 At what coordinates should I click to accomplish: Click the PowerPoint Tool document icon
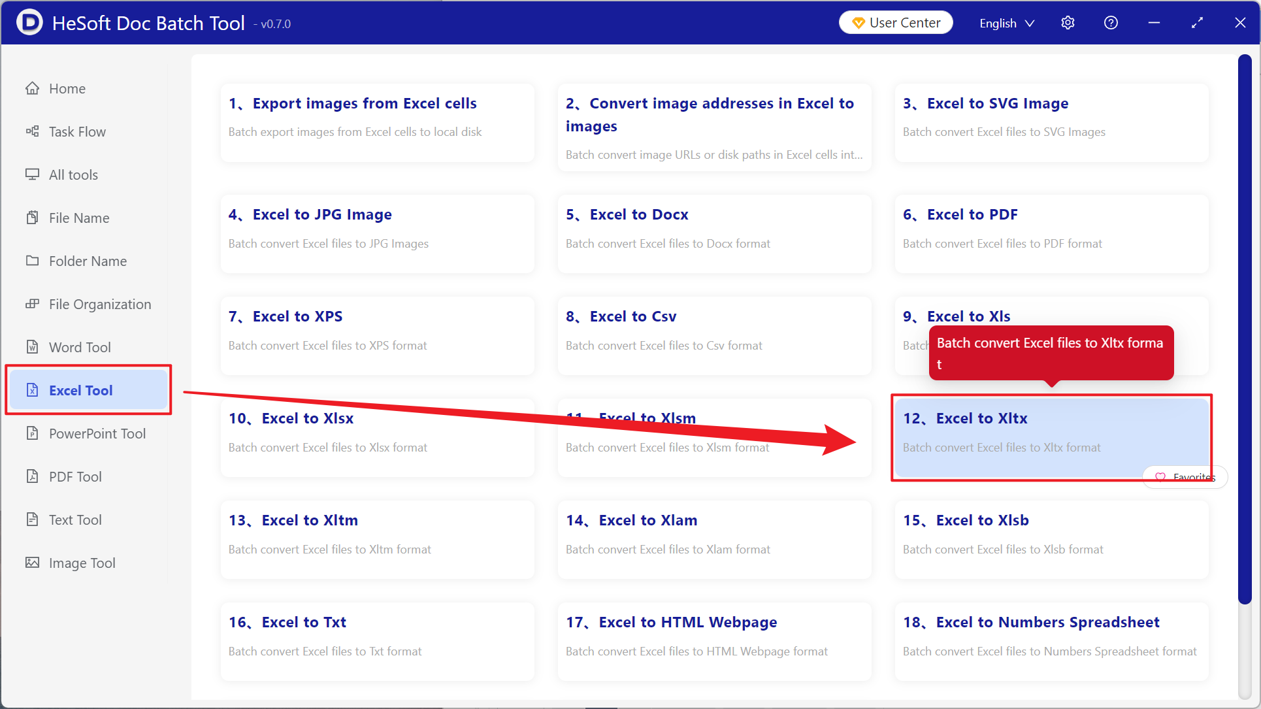click(x=32, y=433)
